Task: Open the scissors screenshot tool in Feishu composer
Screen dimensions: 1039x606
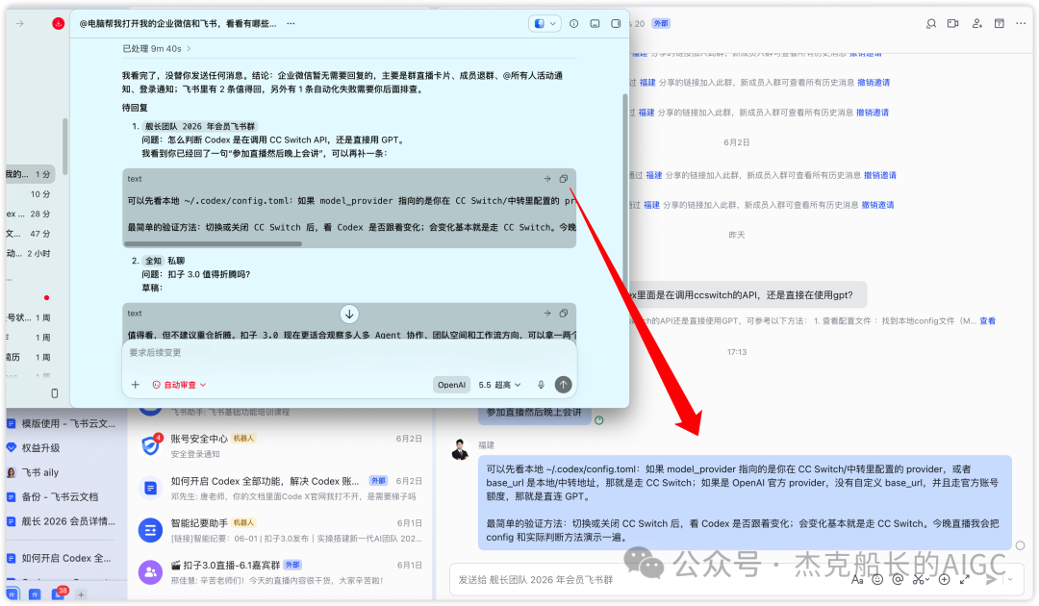Action: coord(920,579)
